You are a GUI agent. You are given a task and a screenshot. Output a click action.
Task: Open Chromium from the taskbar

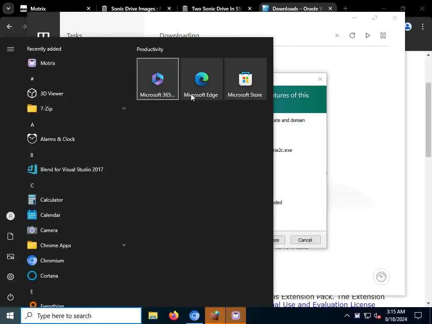[194, 316]
